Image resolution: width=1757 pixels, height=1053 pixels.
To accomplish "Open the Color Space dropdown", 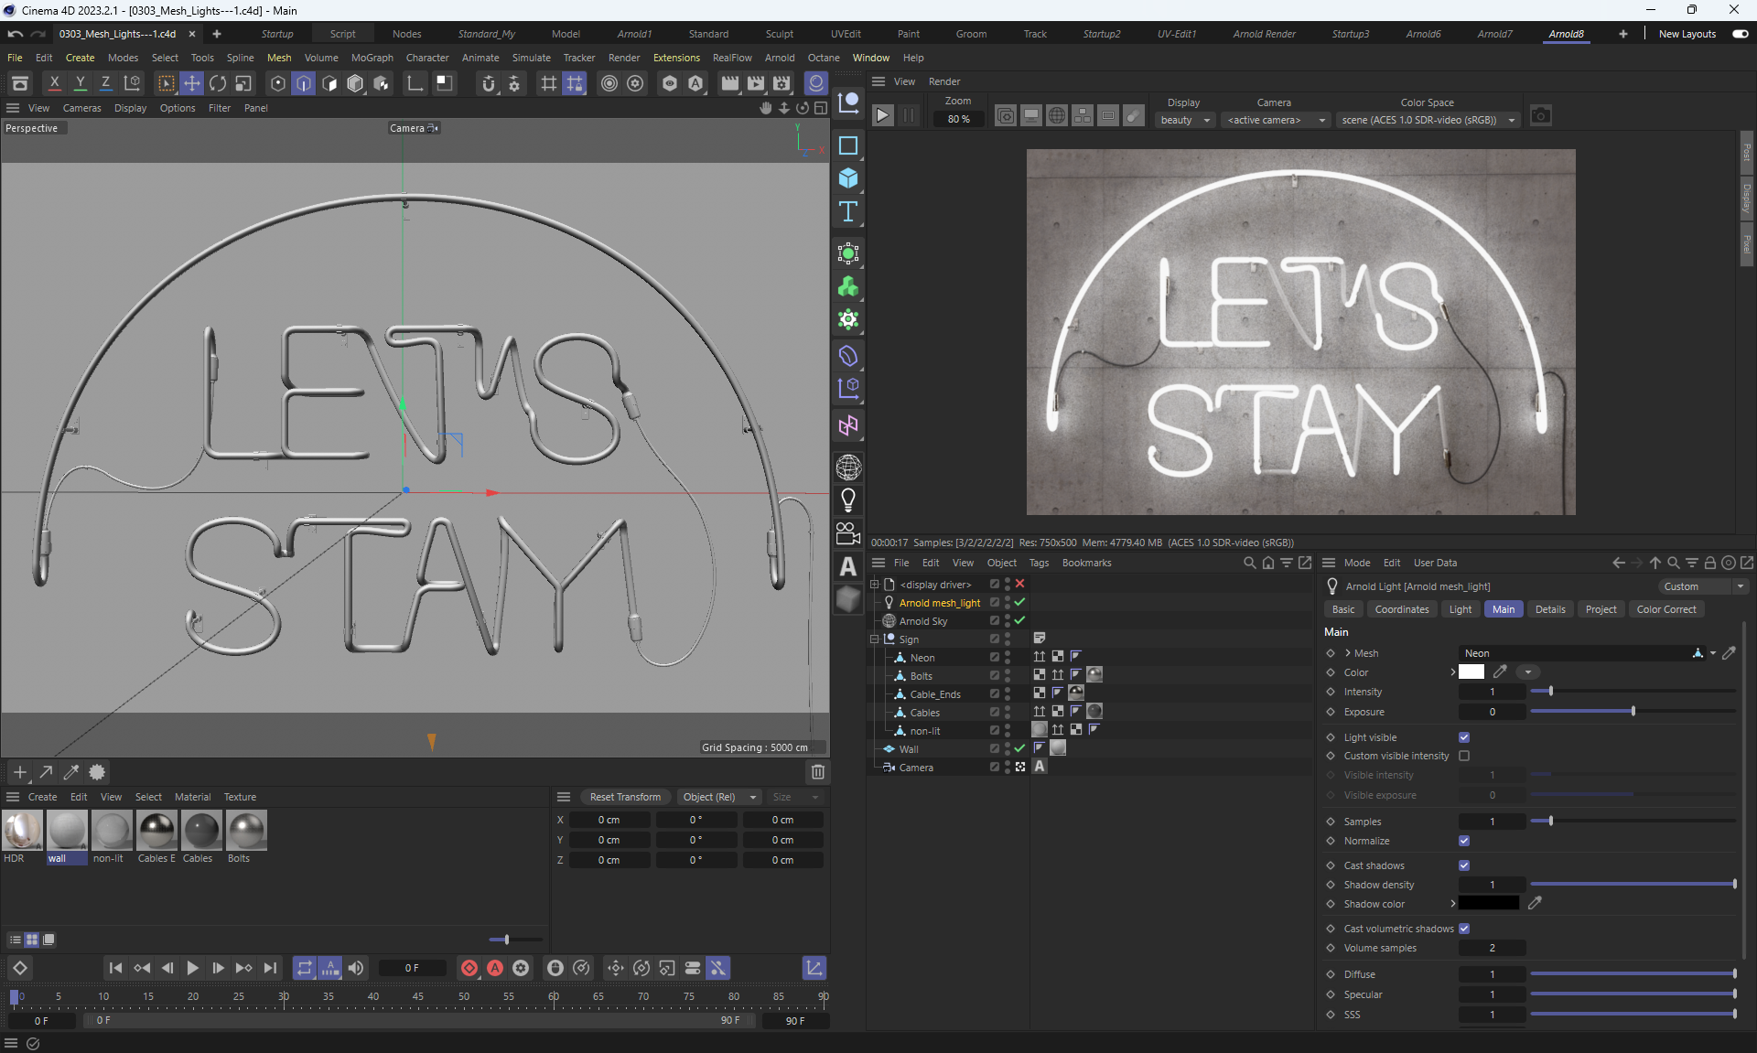I will click(1428, 120).
